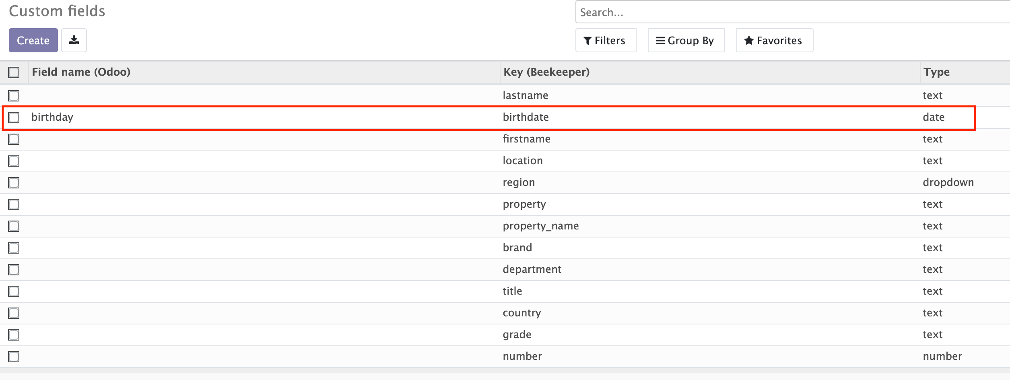Check the property_name row checkbox

[x=14, y=226]
